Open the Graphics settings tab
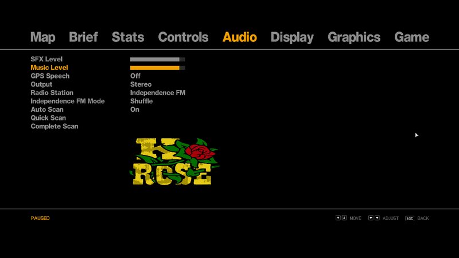This screenshot has width=459, height=258. coord(354,37)
